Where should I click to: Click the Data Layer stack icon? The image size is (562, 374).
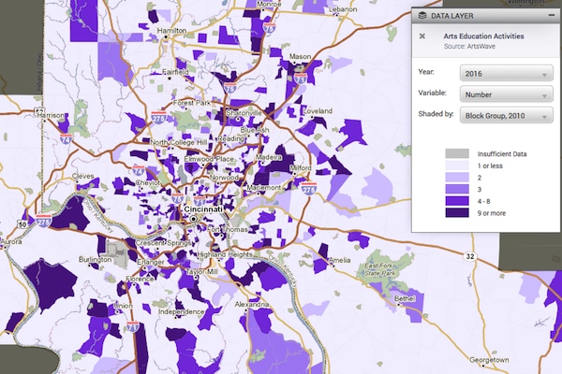[x=423, y=16]
